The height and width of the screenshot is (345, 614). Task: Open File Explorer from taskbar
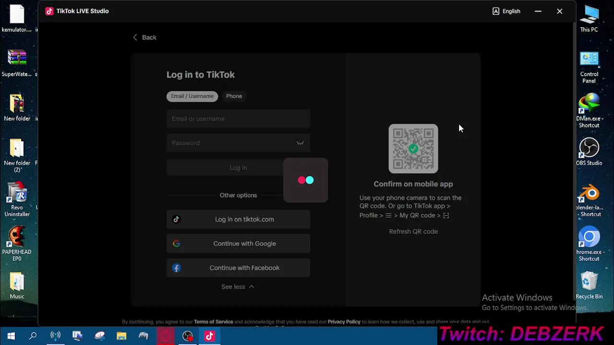[x=121, y=336]
